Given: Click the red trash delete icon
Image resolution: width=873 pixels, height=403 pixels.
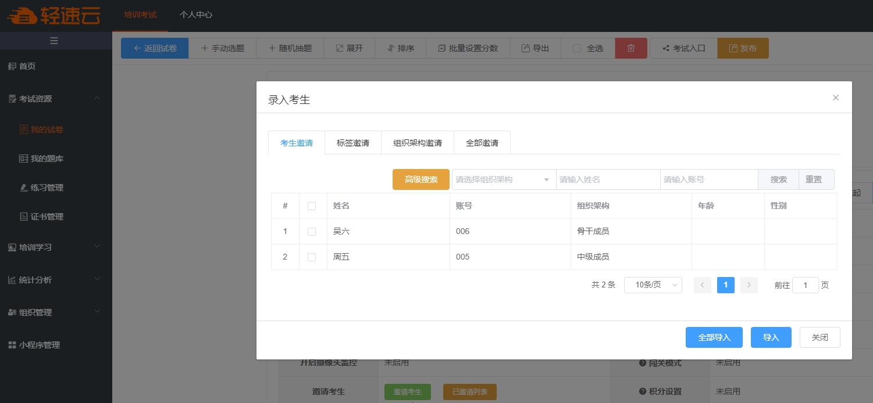Looking at the screenshot, I should click(x=631, y=48).
